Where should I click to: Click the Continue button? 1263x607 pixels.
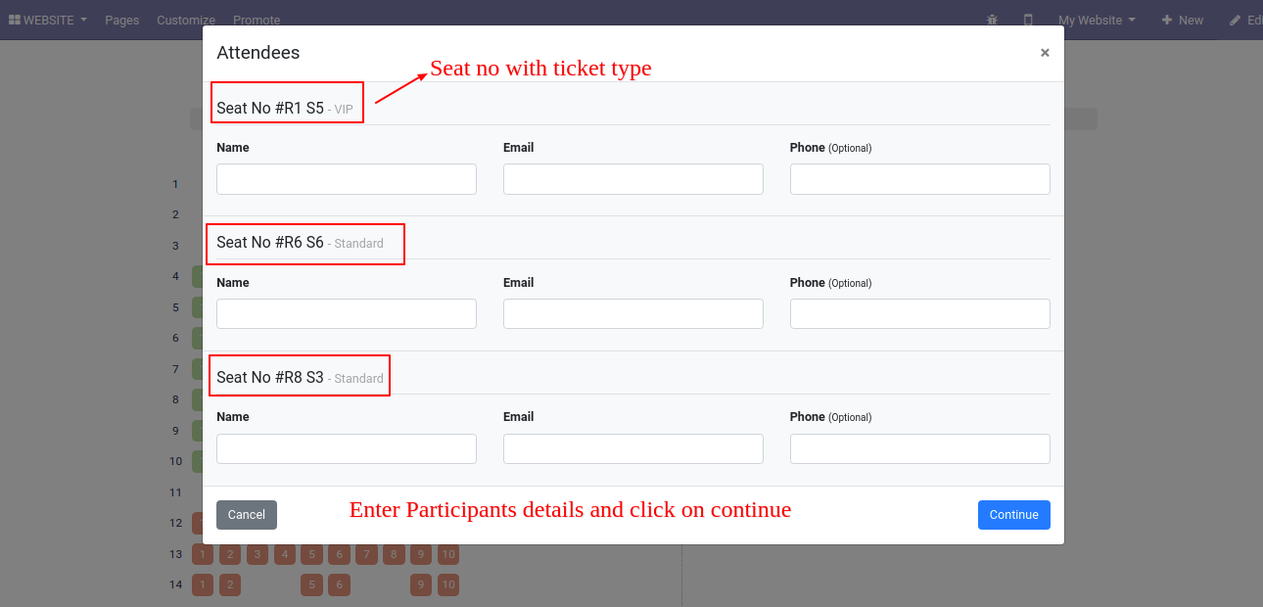(x=1013, y=515)
